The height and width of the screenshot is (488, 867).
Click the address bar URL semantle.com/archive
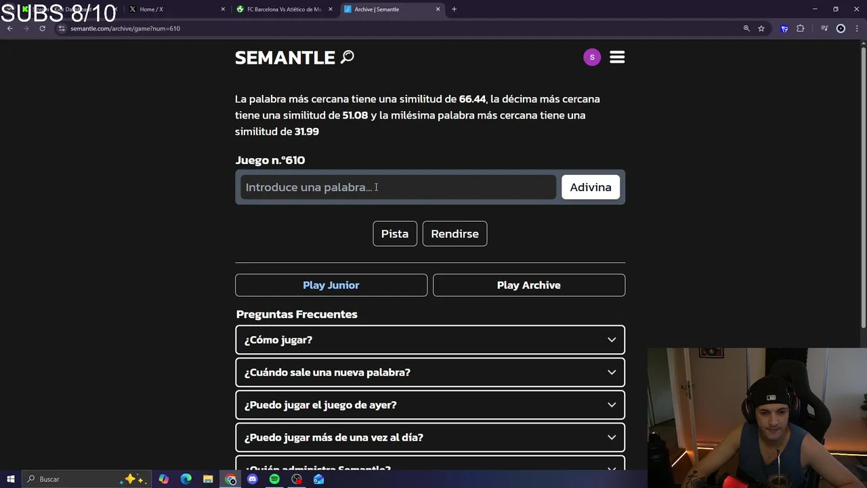tap(125, 28)
